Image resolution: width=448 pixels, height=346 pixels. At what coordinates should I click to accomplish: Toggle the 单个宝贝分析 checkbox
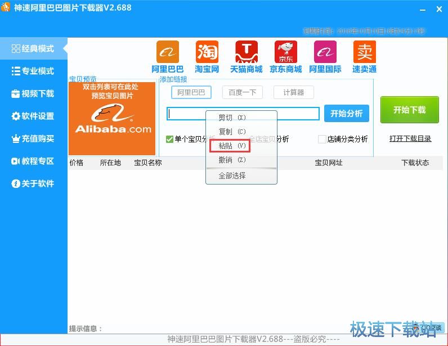[169, 139]
